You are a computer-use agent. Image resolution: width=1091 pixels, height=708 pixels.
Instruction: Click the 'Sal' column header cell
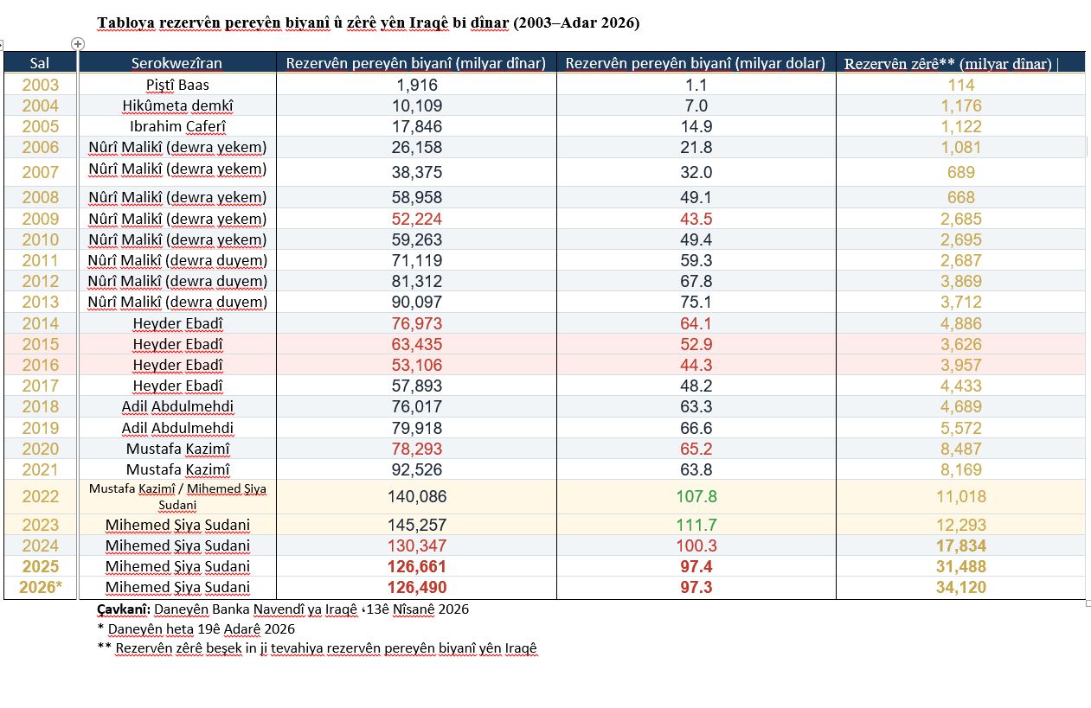[x=40, y=63]
